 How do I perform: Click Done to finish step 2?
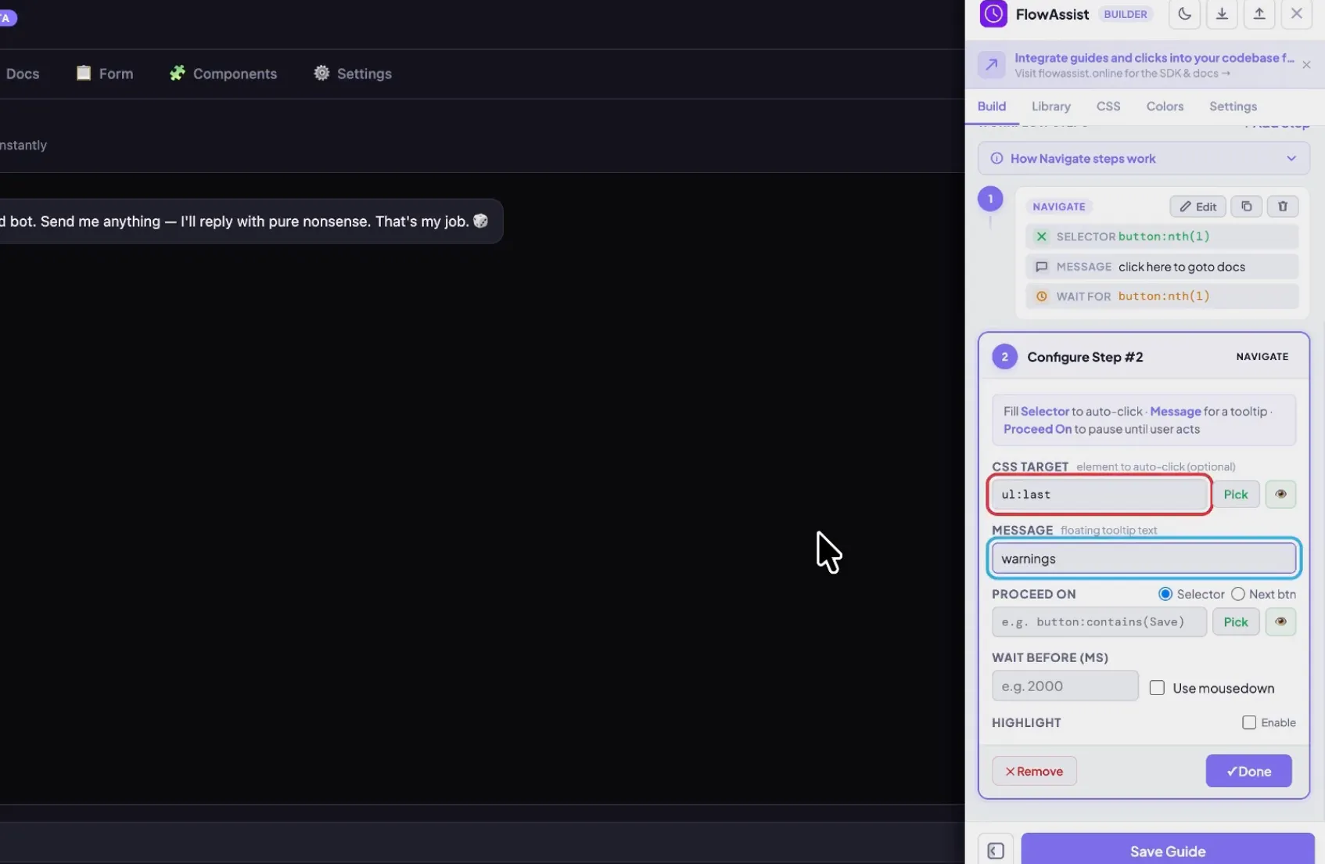coord(1248,772)
